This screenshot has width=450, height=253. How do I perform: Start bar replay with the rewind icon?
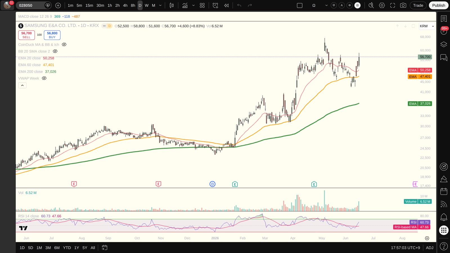(x=226, y=5)
